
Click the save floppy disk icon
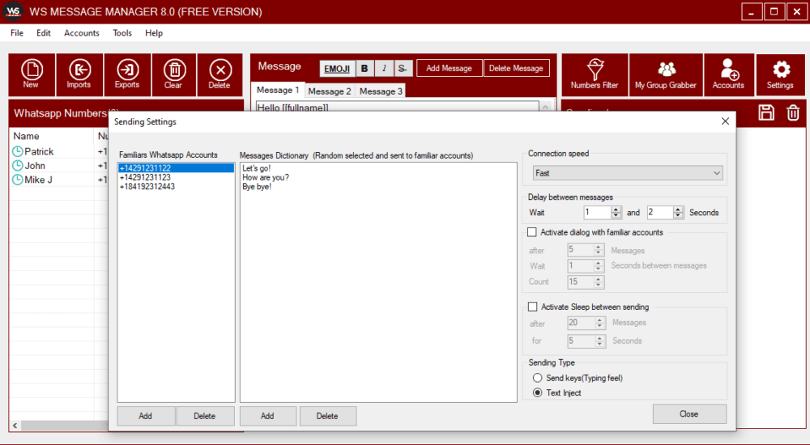pyautogui.click(x=766, y=112)
